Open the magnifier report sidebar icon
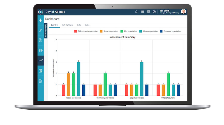The image size is (224, 125). pyautogui.click(x=41, y=71)
